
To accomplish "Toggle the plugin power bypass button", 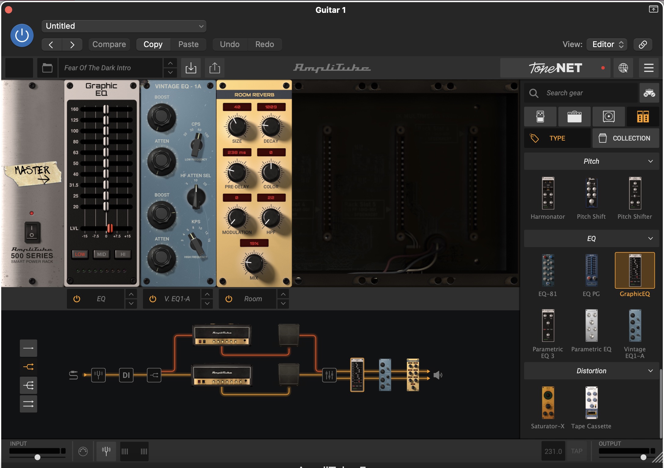I will tap(22, 35).
